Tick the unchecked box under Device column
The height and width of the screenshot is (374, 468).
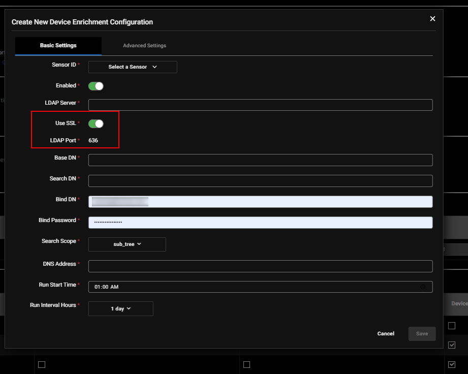pos(451,326)
